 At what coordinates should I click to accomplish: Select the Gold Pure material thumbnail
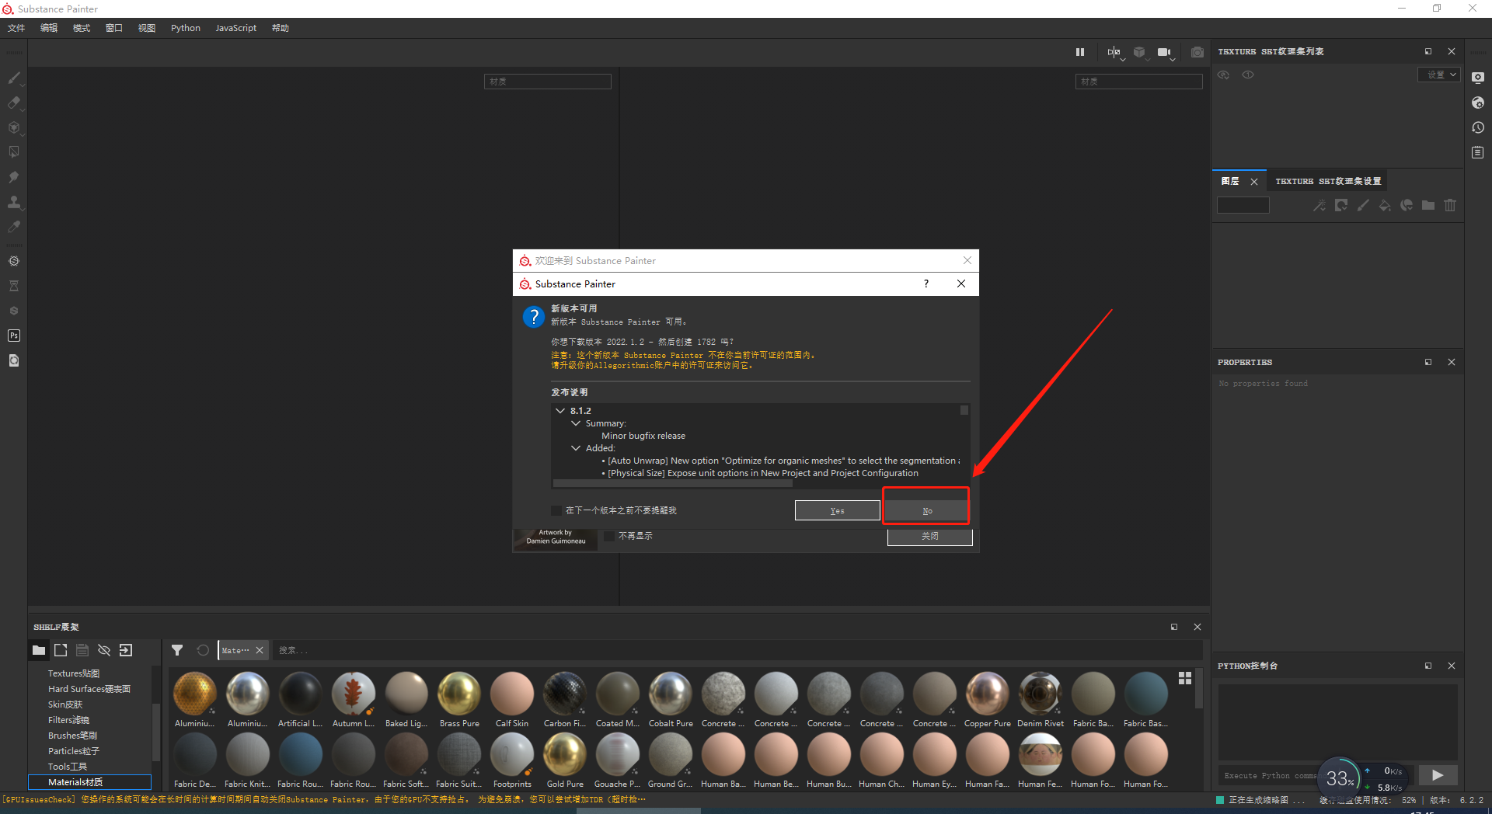click(x=565, y=753)
